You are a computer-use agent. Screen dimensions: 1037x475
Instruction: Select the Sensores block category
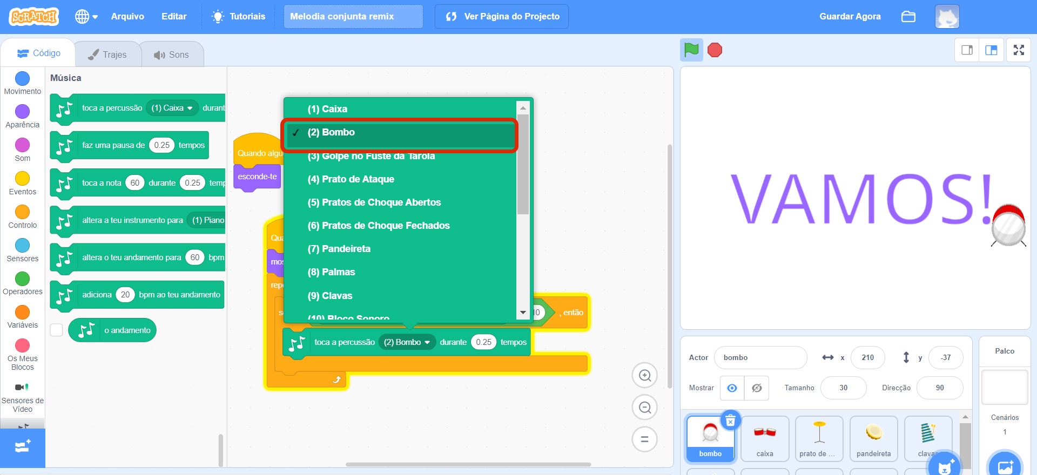pos(23,250)
